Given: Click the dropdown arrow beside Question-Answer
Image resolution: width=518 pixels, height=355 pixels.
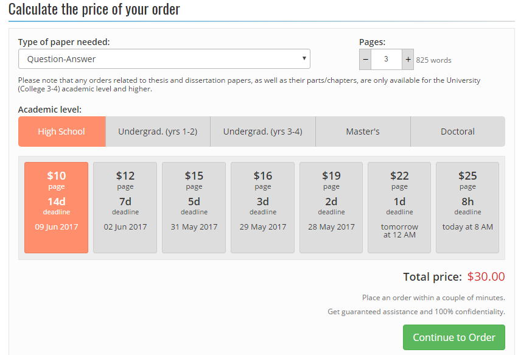Looking at the screenshot, I should (304, 59).
